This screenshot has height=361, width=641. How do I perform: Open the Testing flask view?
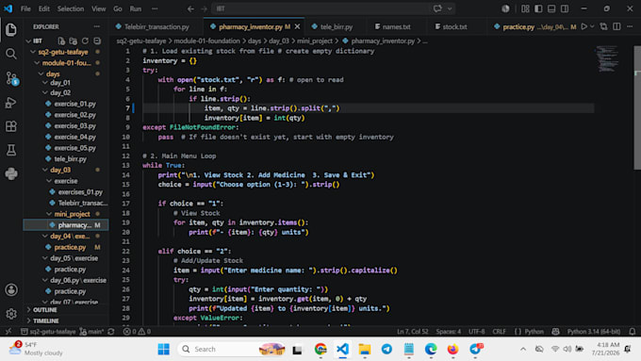11,150
